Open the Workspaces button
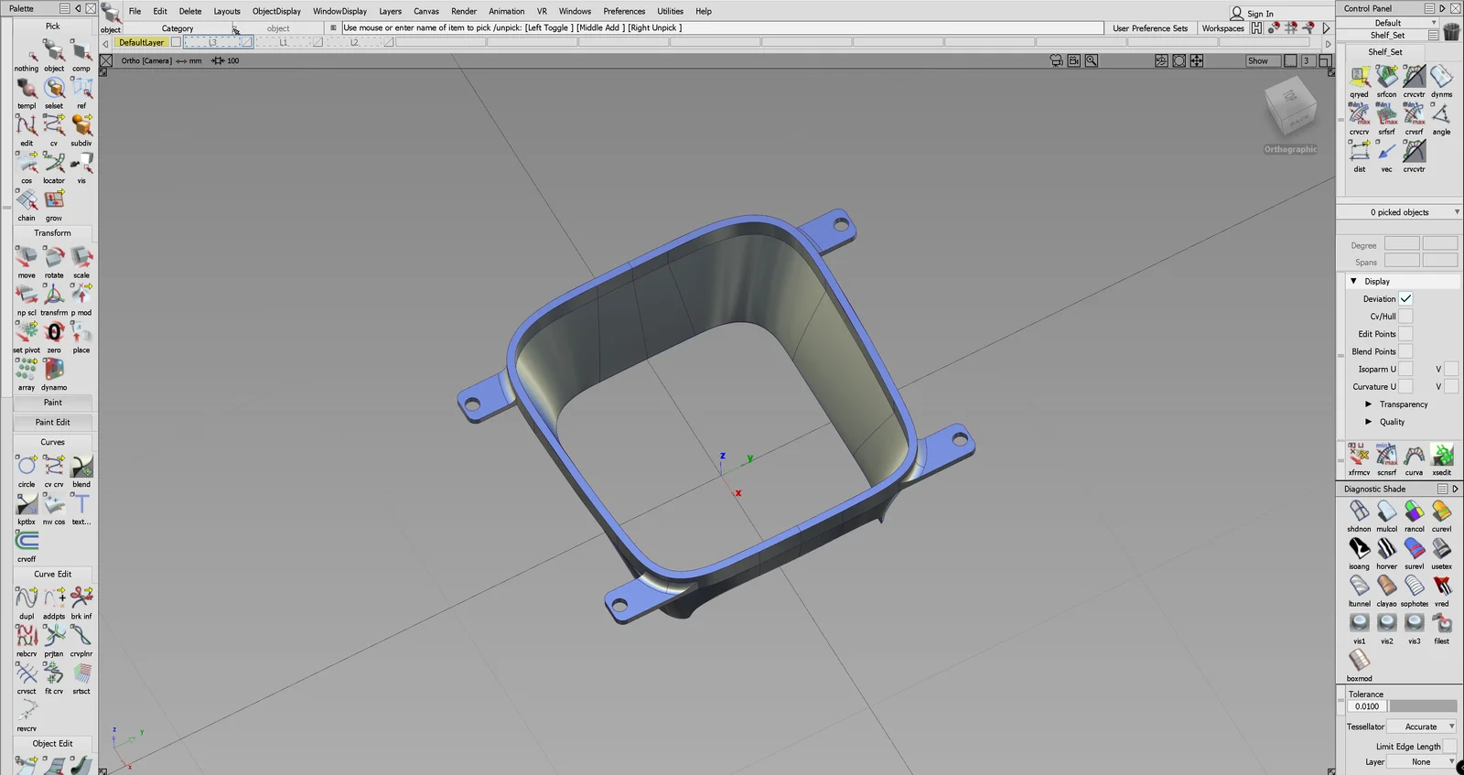 (x=1222, y=28)
